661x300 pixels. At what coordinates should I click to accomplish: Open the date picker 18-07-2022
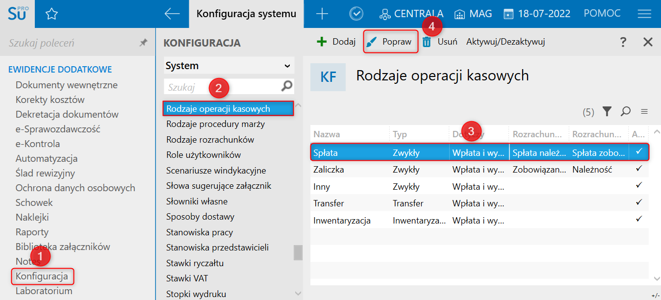point(537,14)
